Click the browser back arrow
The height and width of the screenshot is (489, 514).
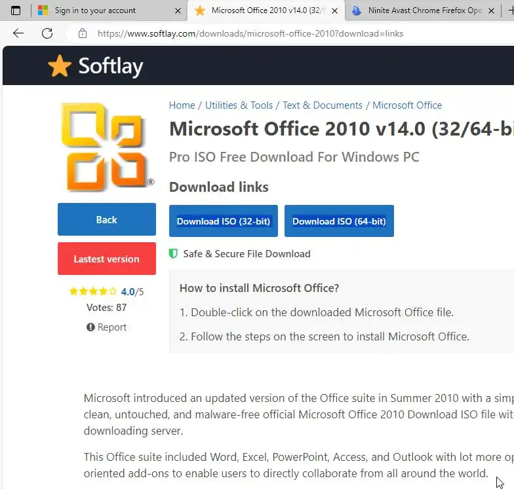(x=18, y=33)
